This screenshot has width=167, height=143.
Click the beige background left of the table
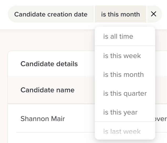(4, 91)
